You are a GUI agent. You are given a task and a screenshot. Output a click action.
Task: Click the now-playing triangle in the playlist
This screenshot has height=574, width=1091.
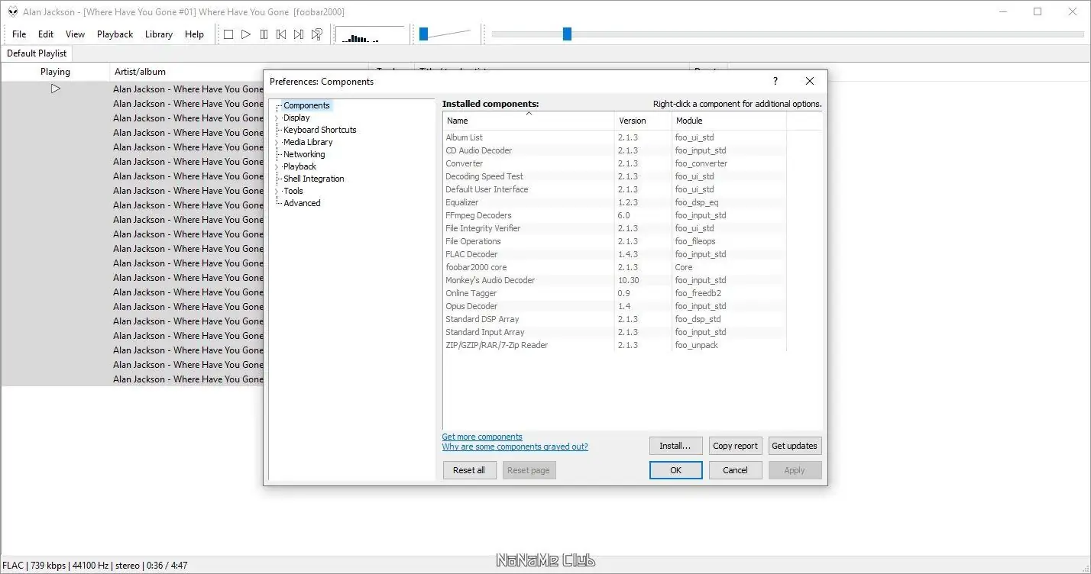click(55, 89)
